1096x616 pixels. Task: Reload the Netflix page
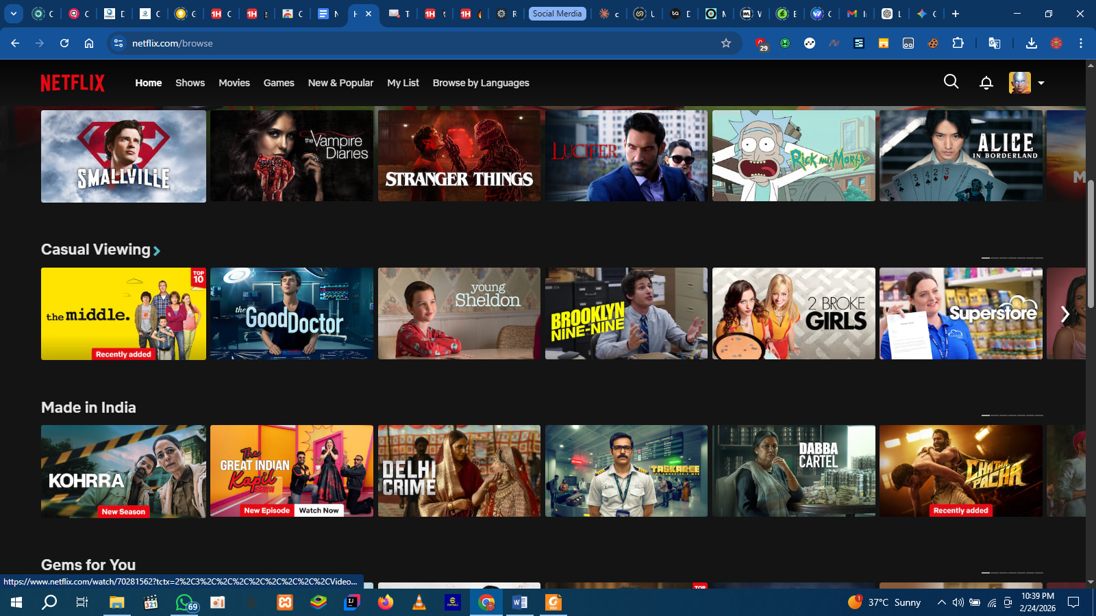click(64, 43)
